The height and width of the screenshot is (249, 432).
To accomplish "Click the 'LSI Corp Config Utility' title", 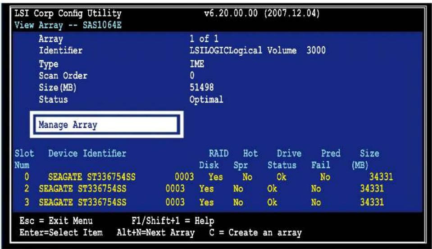I will (68, 14).
